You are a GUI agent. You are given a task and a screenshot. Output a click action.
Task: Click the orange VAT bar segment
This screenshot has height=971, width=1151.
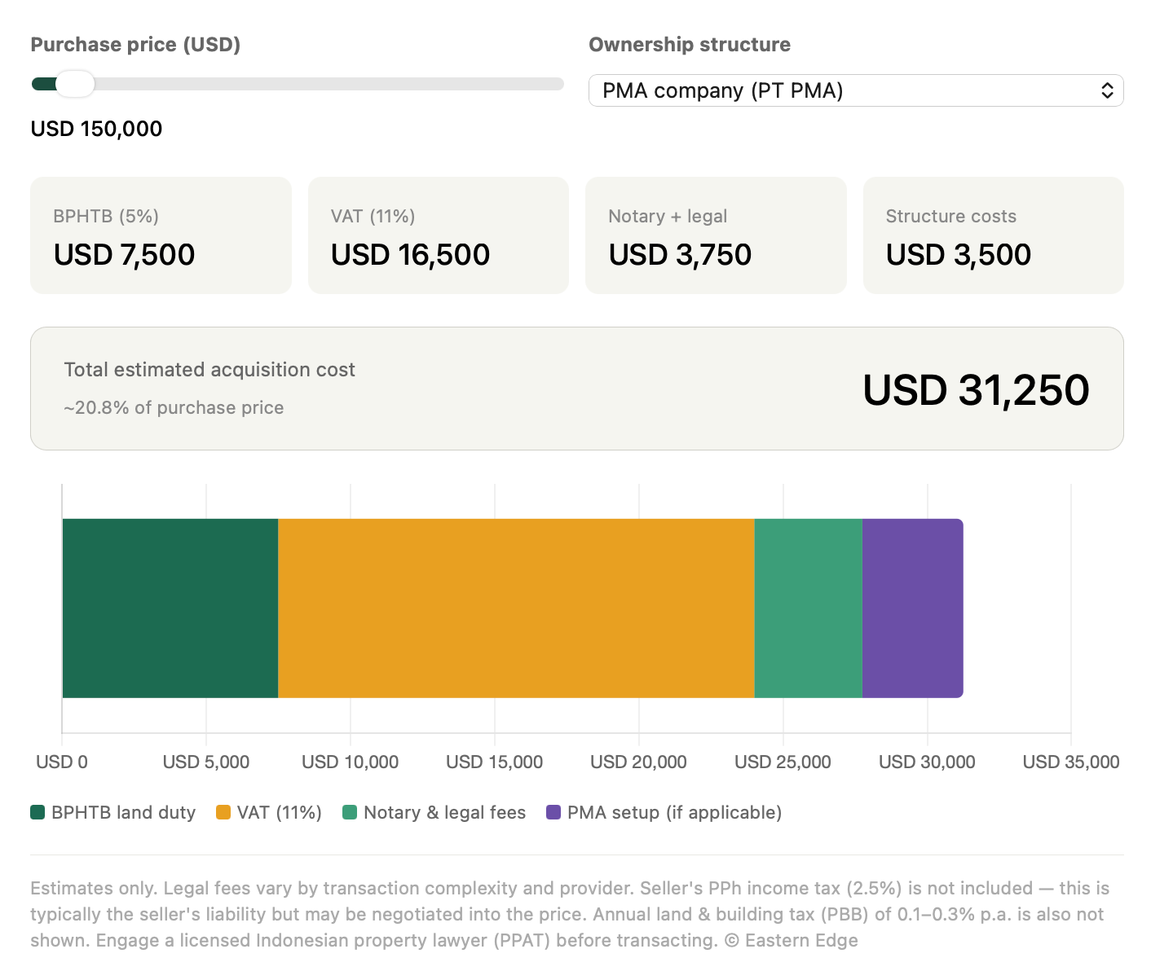(516, 608)
